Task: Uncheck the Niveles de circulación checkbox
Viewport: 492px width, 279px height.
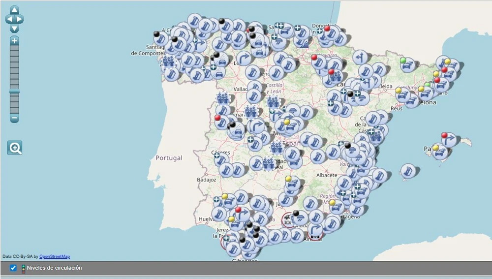Action: (x=13, y=268)
